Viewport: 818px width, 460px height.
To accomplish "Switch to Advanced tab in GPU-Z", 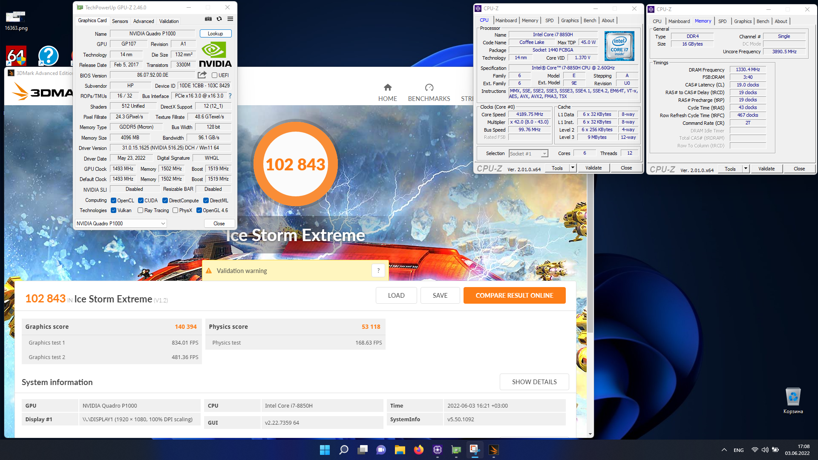I will (144, 21).
